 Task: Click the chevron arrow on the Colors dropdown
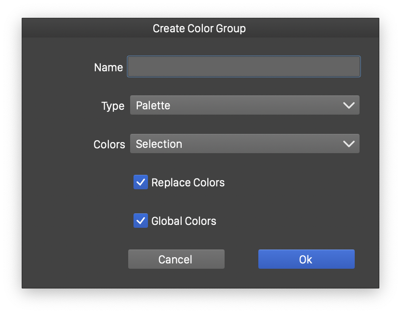pyautogui.click(x=348, y=144)
